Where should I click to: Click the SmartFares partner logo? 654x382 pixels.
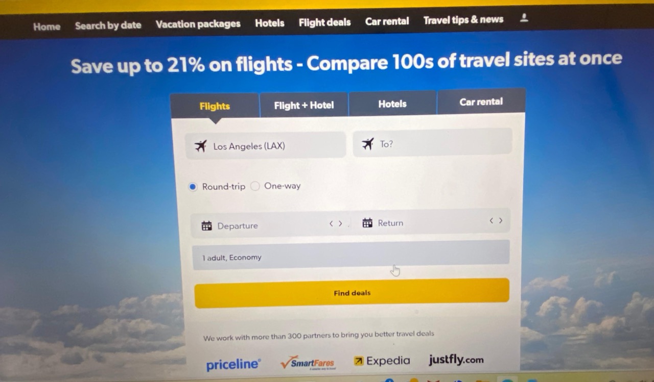(x=308, y=363)
